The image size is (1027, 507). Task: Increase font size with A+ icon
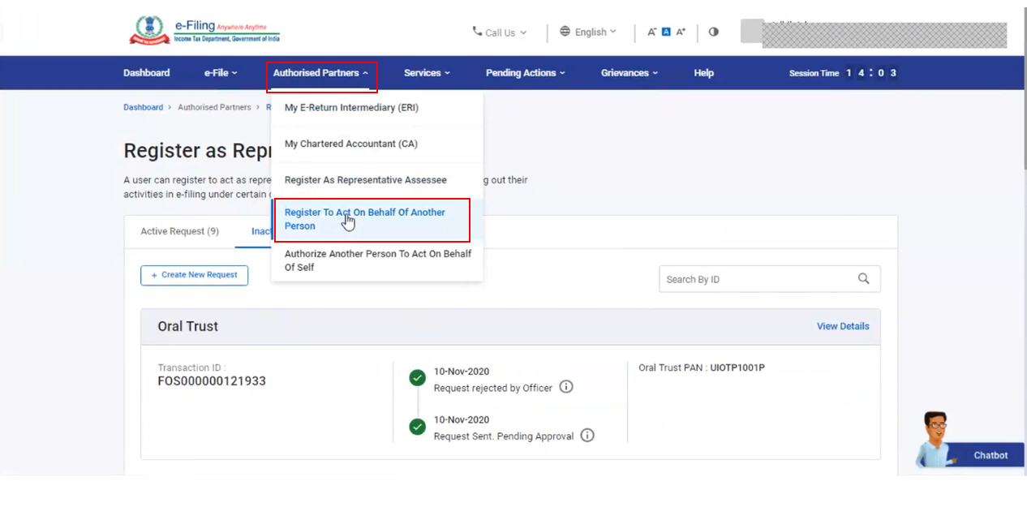681,32
